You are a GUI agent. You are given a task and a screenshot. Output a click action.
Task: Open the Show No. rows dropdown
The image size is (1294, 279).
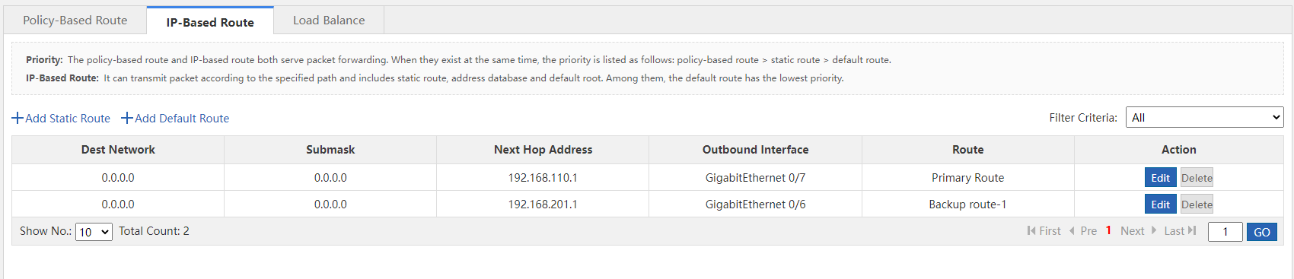(x=94, y=232)
